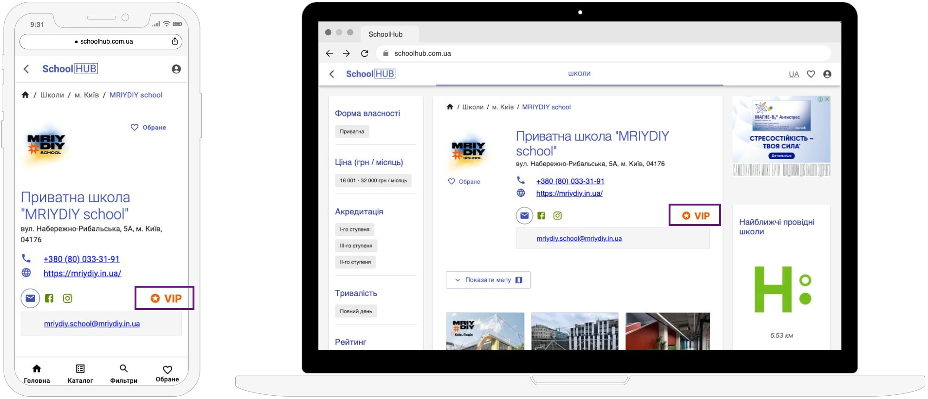Viewport: 928px width, 399px height.
Task: Select the 16 001 - 32 000 грн chip
Action: click(373, 180)
